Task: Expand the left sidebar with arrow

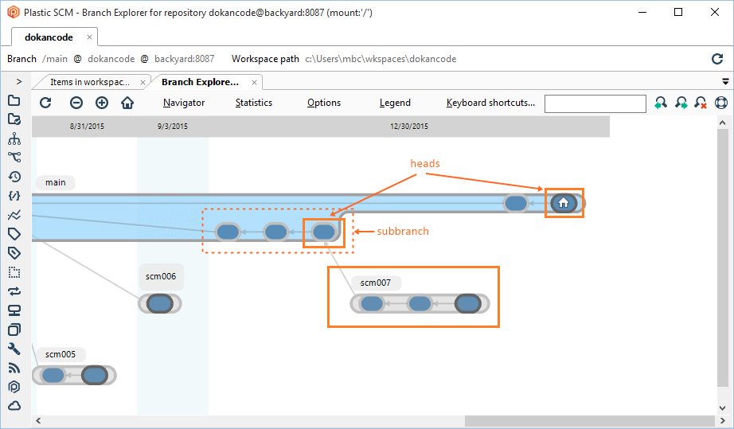Action: pyautogui.click(x=18, y=81)
